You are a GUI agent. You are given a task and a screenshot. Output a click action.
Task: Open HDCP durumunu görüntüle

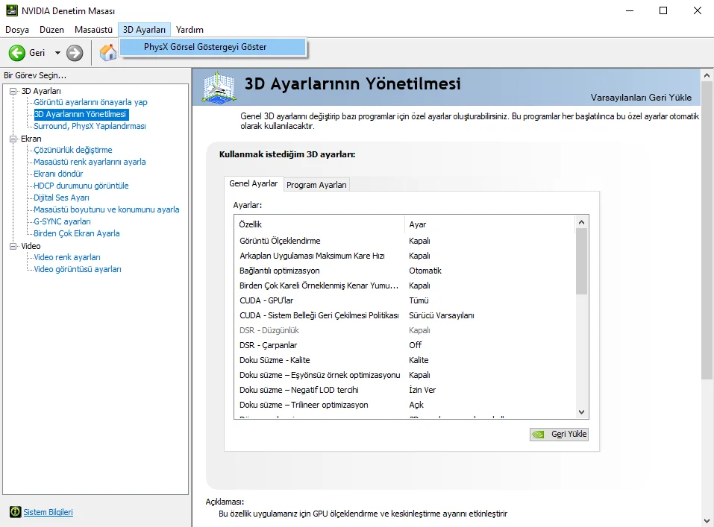click(81, 186)
